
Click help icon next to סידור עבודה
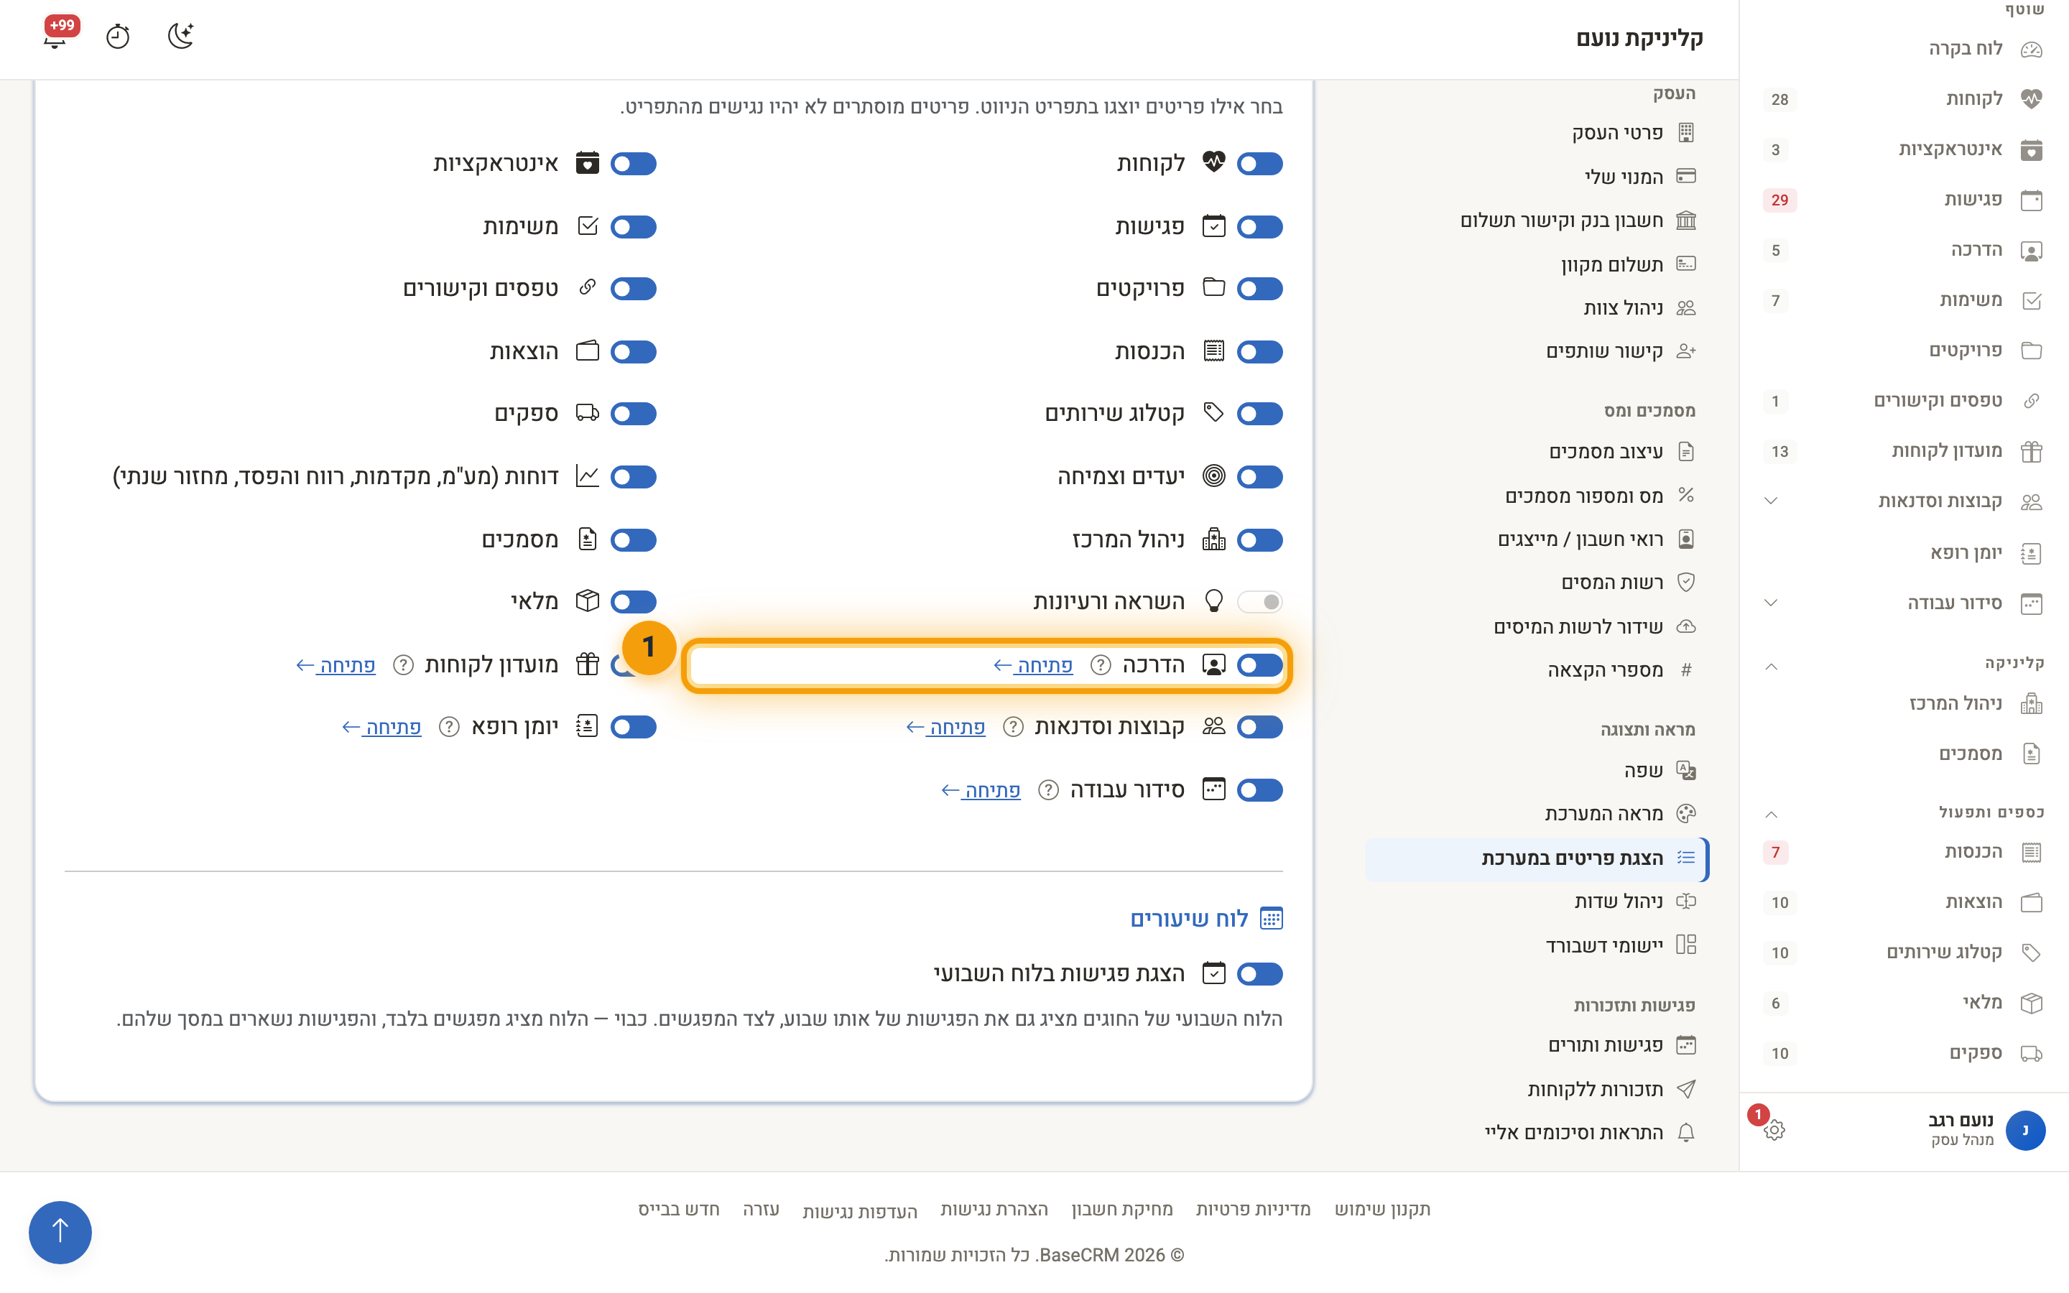tap(1048, 789)
